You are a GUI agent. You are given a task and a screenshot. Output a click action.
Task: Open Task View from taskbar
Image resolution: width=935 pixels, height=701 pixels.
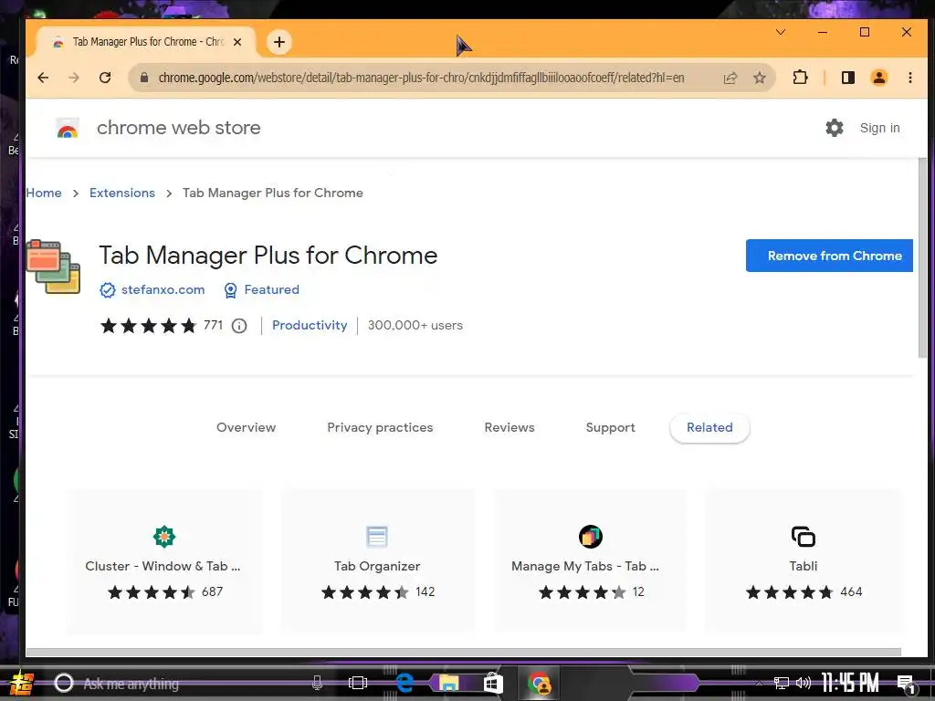[358, 683]
